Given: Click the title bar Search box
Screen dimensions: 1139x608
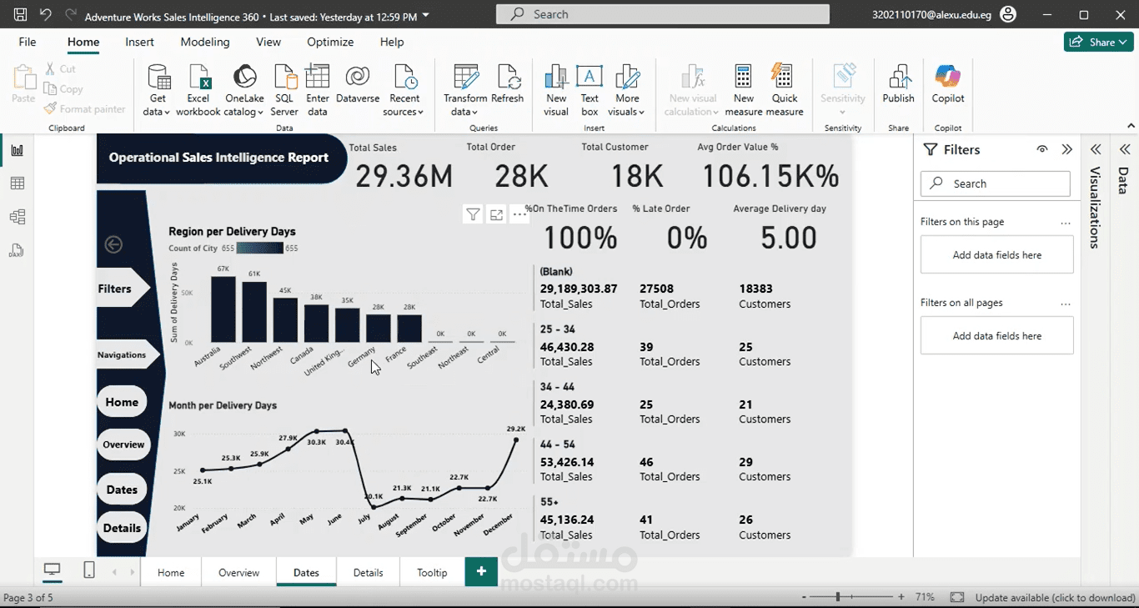Looking at the screenshot, I should coord(663,14).
